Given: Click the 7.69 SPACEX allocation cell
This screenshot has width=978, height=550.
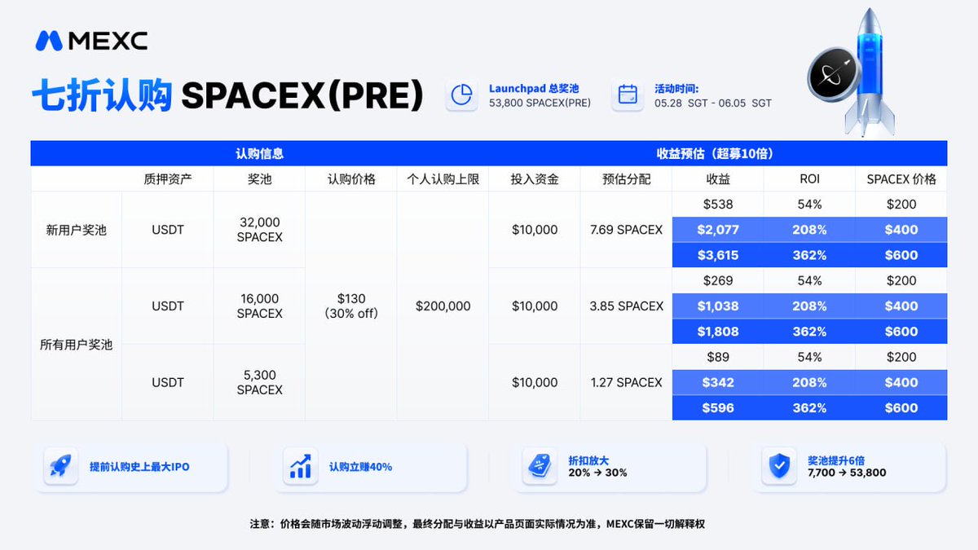Looking at the screenshot, I should [627, 230].
